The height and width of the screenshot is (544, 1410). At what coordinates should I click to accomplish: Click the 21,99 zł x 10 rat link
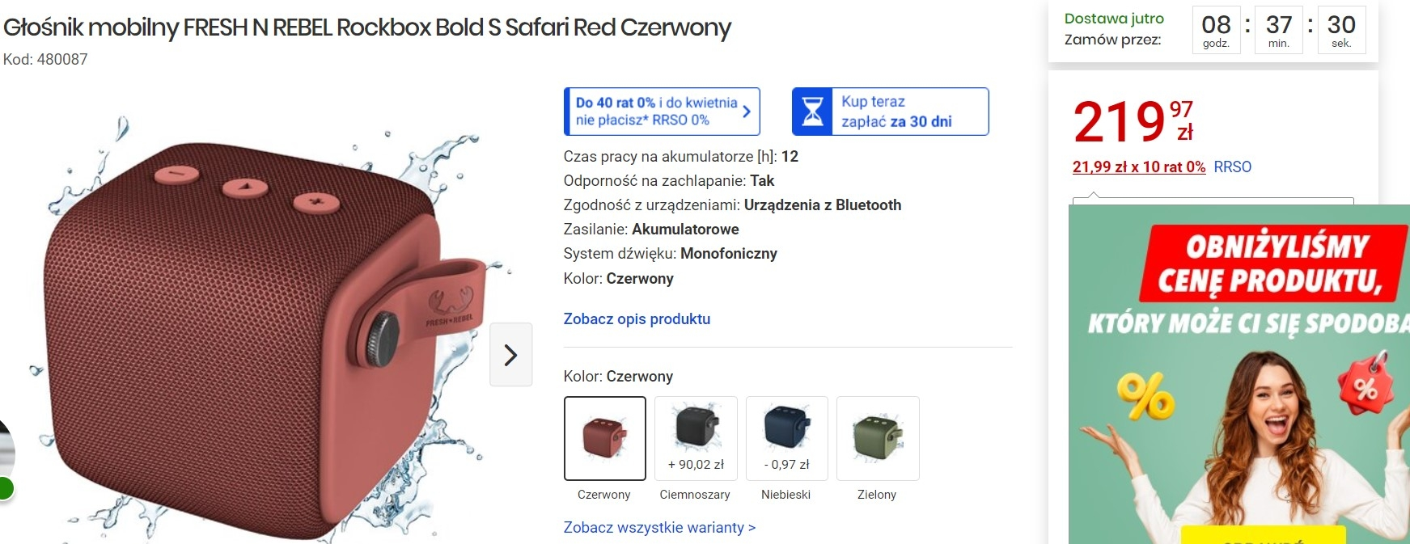point(1138,167)
